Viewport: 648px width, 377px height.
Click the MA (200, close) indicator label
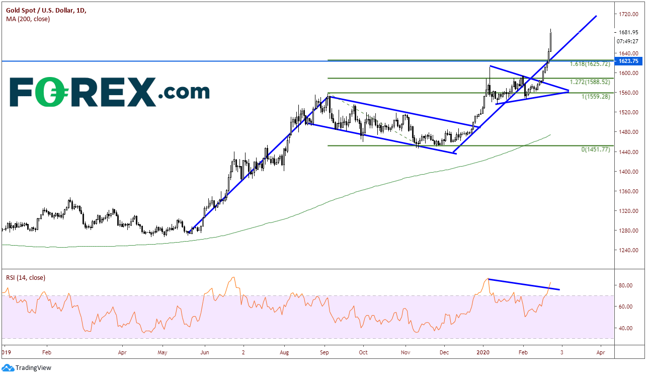tap(28, 19)
